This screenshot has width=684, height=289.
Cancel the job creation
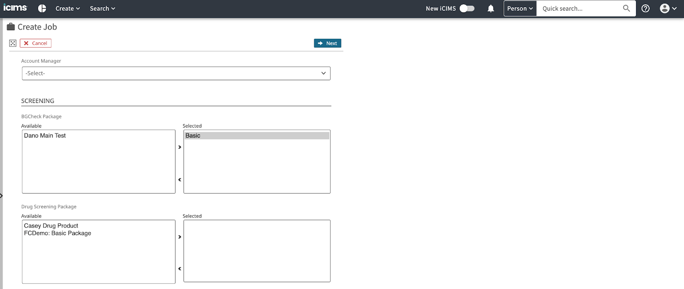click(x=35, y=43)
